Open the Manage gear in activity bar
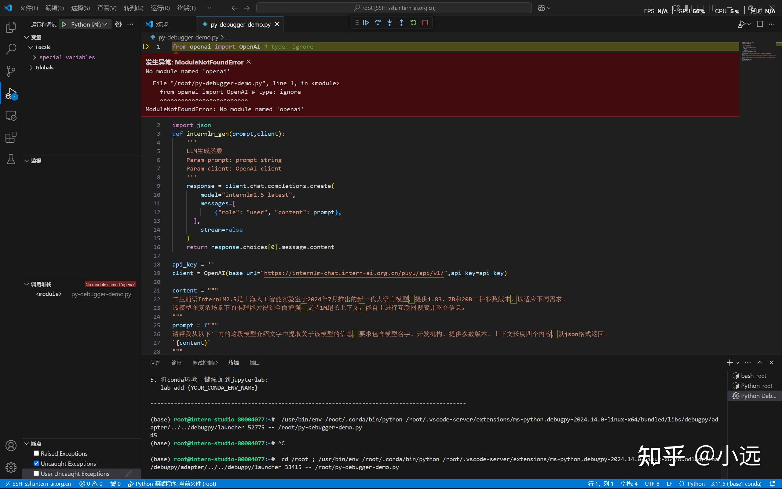The height and width of the screenshot is (489, 782). point(11,468)
